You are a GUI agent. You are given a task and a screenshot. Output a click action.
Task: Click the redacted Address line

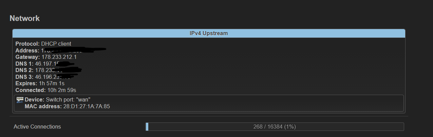pyautogui.click(x=61, y=50)
